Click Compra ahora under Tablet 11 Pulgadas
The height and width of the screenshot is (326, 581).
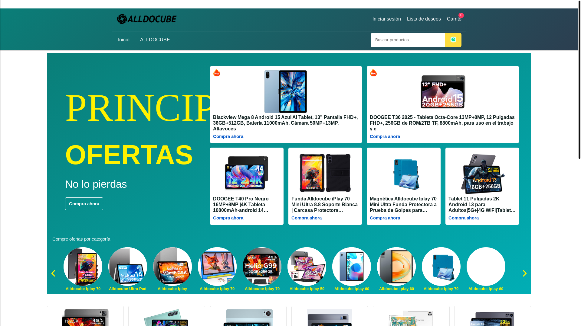(464, 218)
